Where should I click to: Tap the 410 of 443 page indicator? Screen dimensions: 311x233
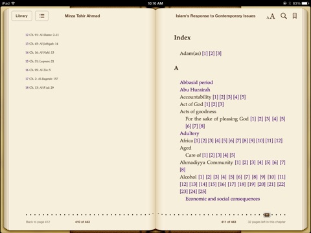click(x=82, y=222)
